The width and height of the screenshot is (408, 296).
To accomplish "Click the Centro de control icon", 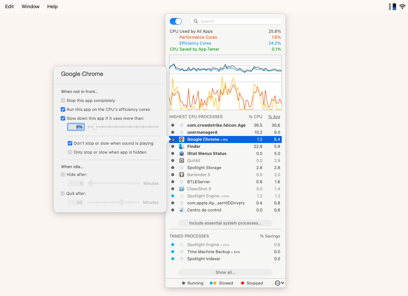I will click(181, 210).
